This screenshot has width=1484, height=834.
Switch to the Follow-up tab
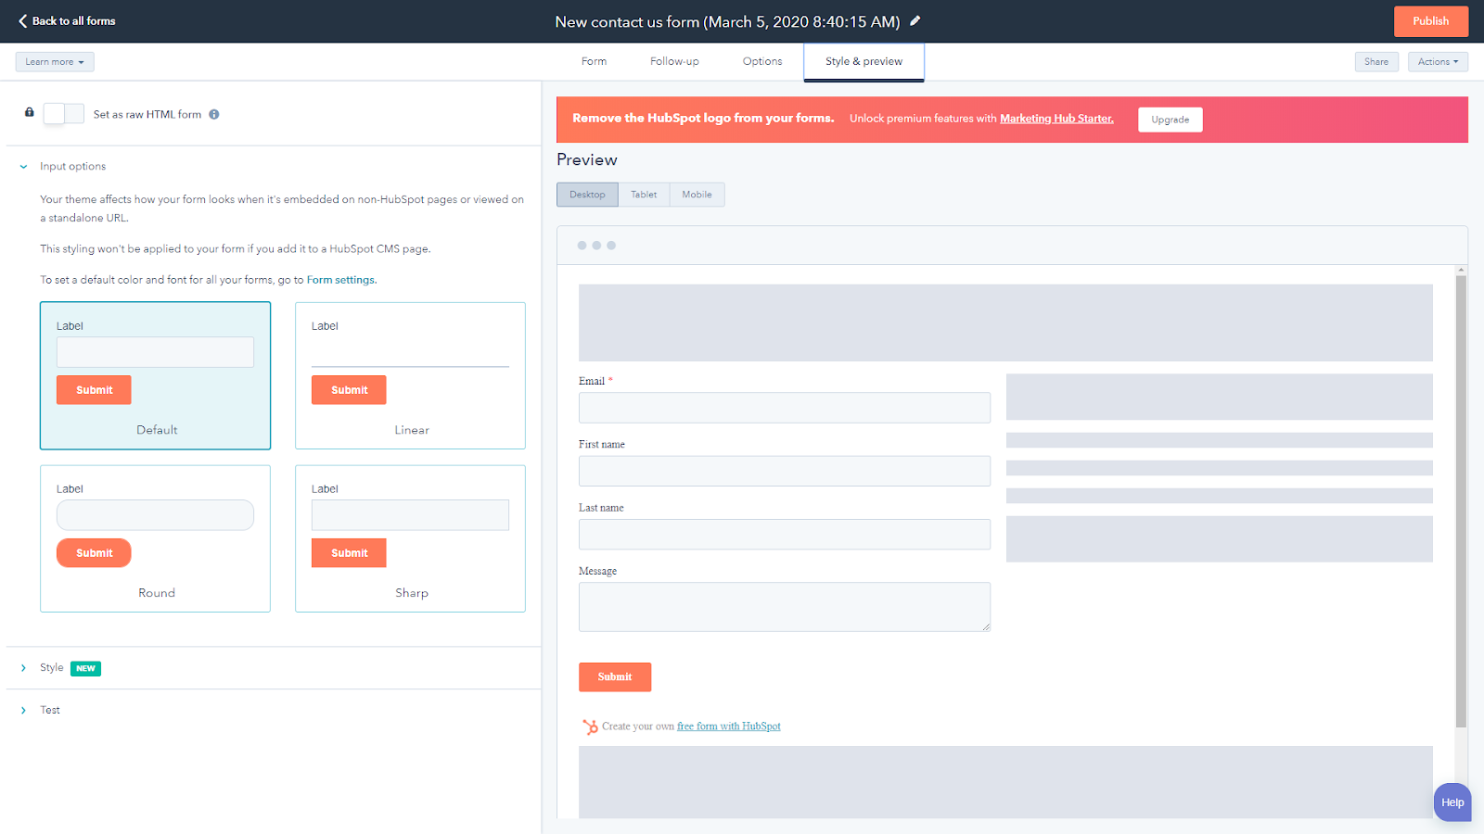674,62
